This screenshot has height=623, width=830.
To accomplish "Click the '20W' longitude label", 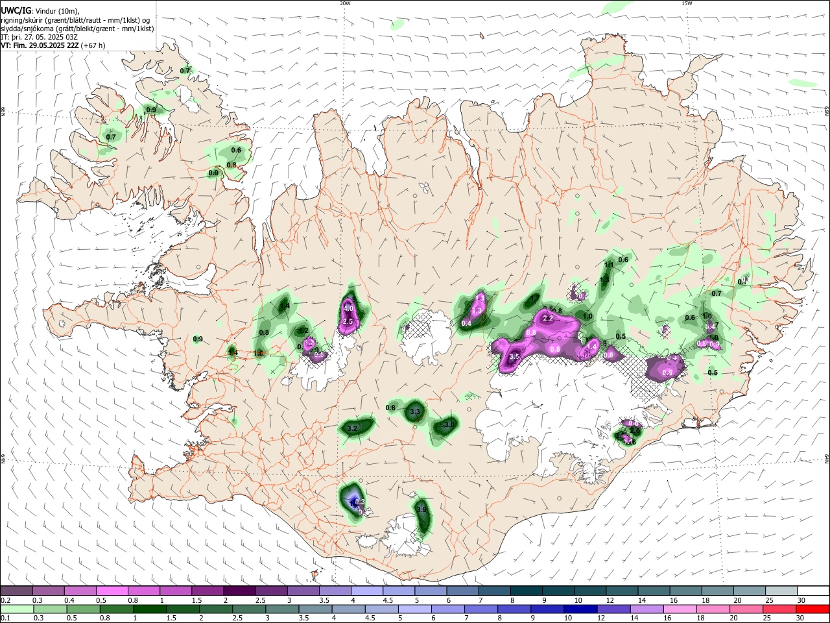I will pos(345,3).
